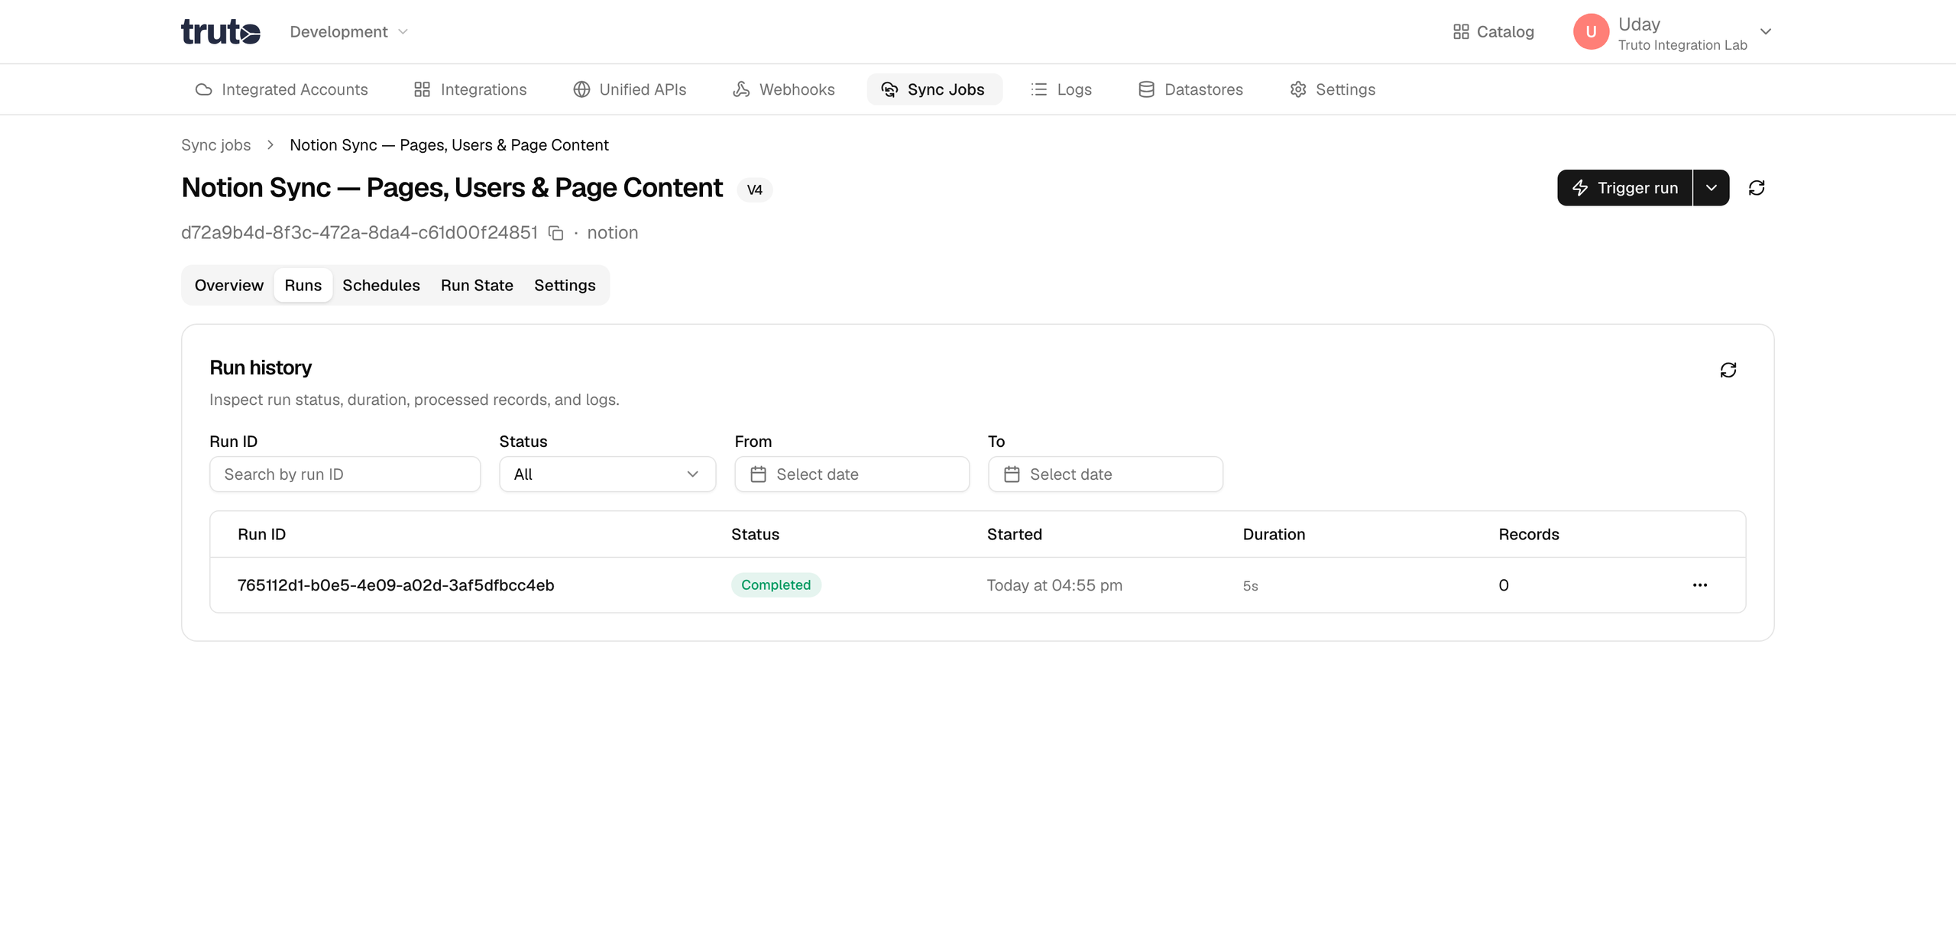The width and height of the screenshot is (1956, 942).
Task: Open top navigation Settings
Action: click(x=1333, y=89)
